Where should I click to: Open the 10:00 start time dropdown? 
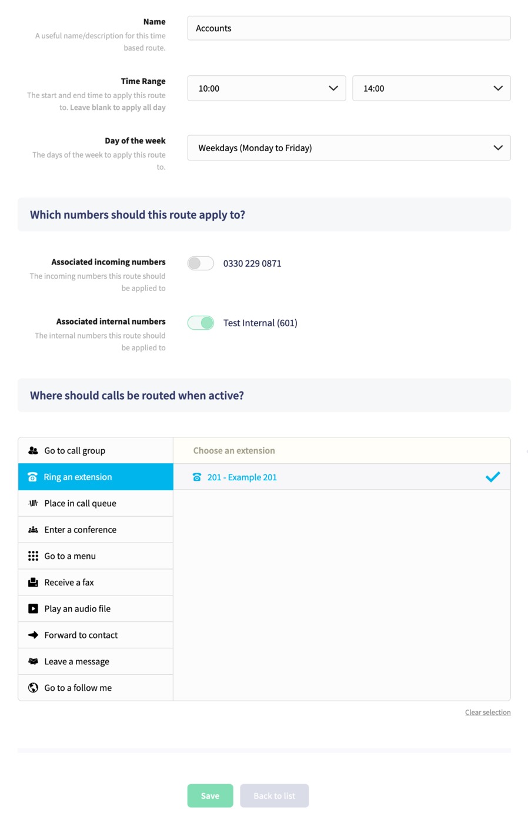(x=266, y=88)
